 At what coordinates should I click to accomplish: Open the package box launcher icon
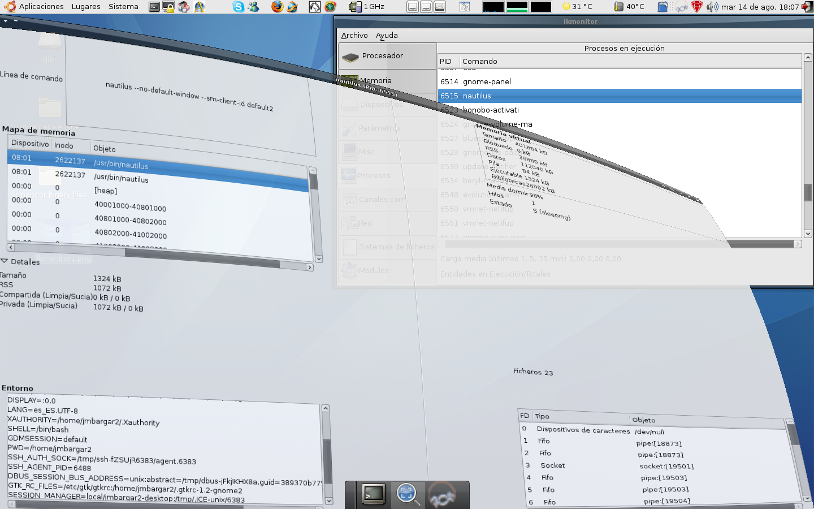click(x=184, y=7)
